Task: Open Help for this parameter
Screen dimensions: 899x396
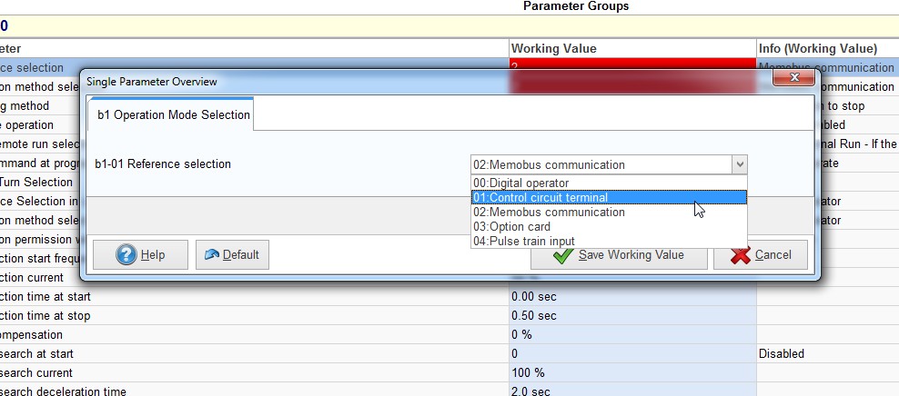Action: (140, 254)
